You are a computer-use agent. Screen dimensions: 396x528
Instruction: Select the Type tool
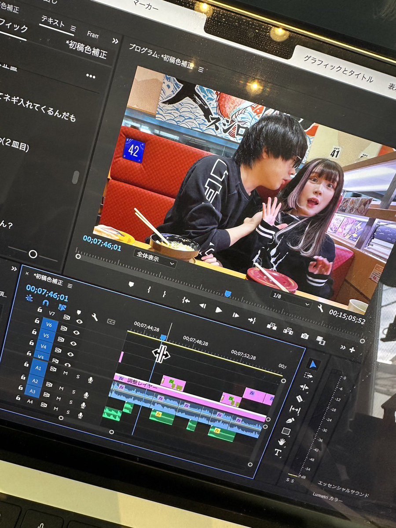(x=278, y=452)
